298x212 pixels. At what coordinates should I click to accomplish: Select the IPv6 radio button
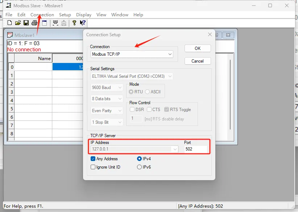139,167
